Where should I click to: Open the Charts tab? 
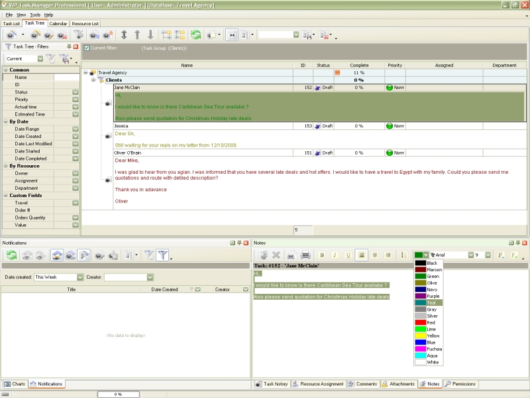pos(15,384)
